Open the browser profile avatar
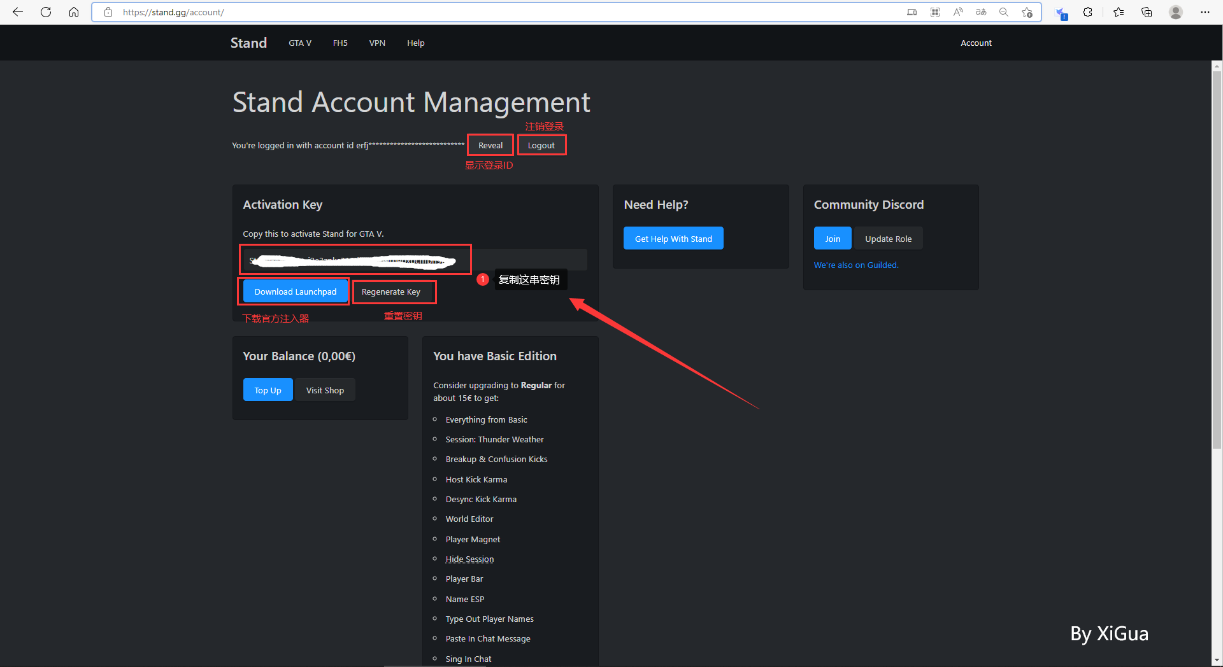 (1176, 12)
